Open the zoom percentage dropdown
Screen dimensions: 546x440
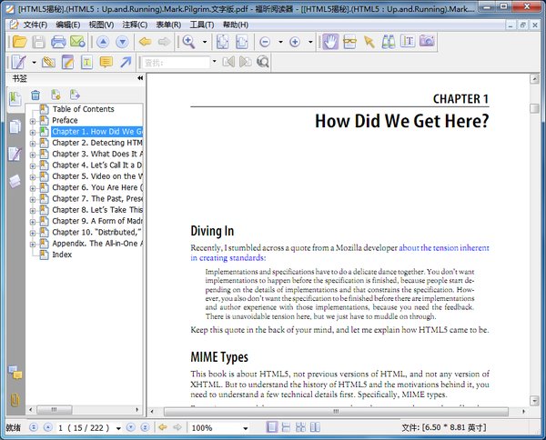pyautogui.click(x=246, y=428)
